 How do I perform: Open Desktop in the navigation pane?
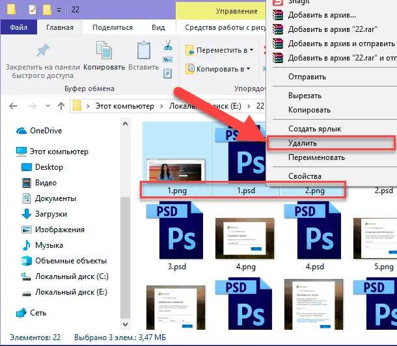(x=42, y=167)
